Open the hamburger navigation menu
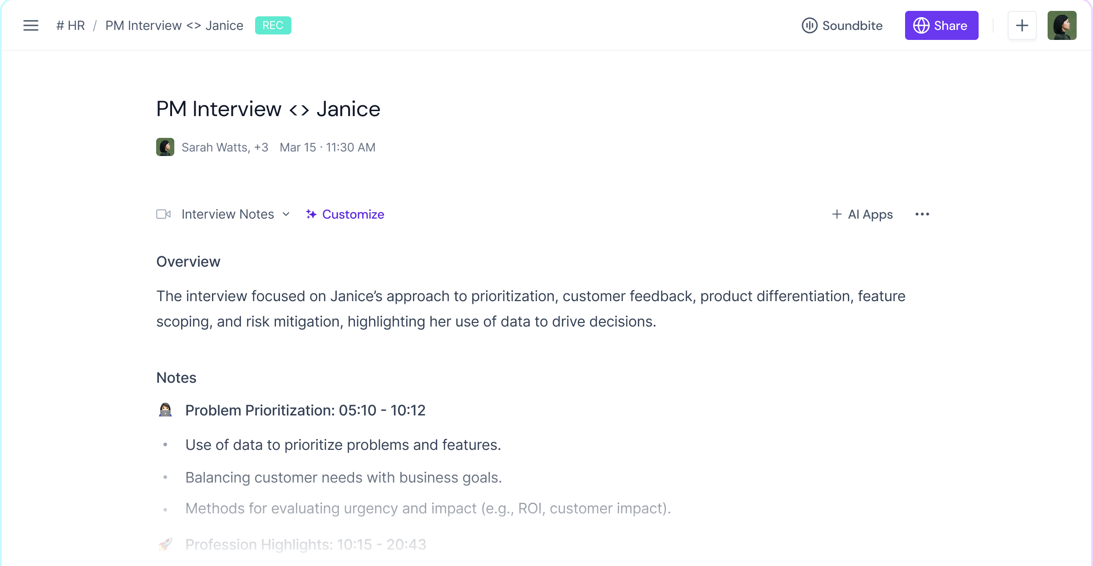The height and width of the screenshot is (566, 1093). (31, 25)
